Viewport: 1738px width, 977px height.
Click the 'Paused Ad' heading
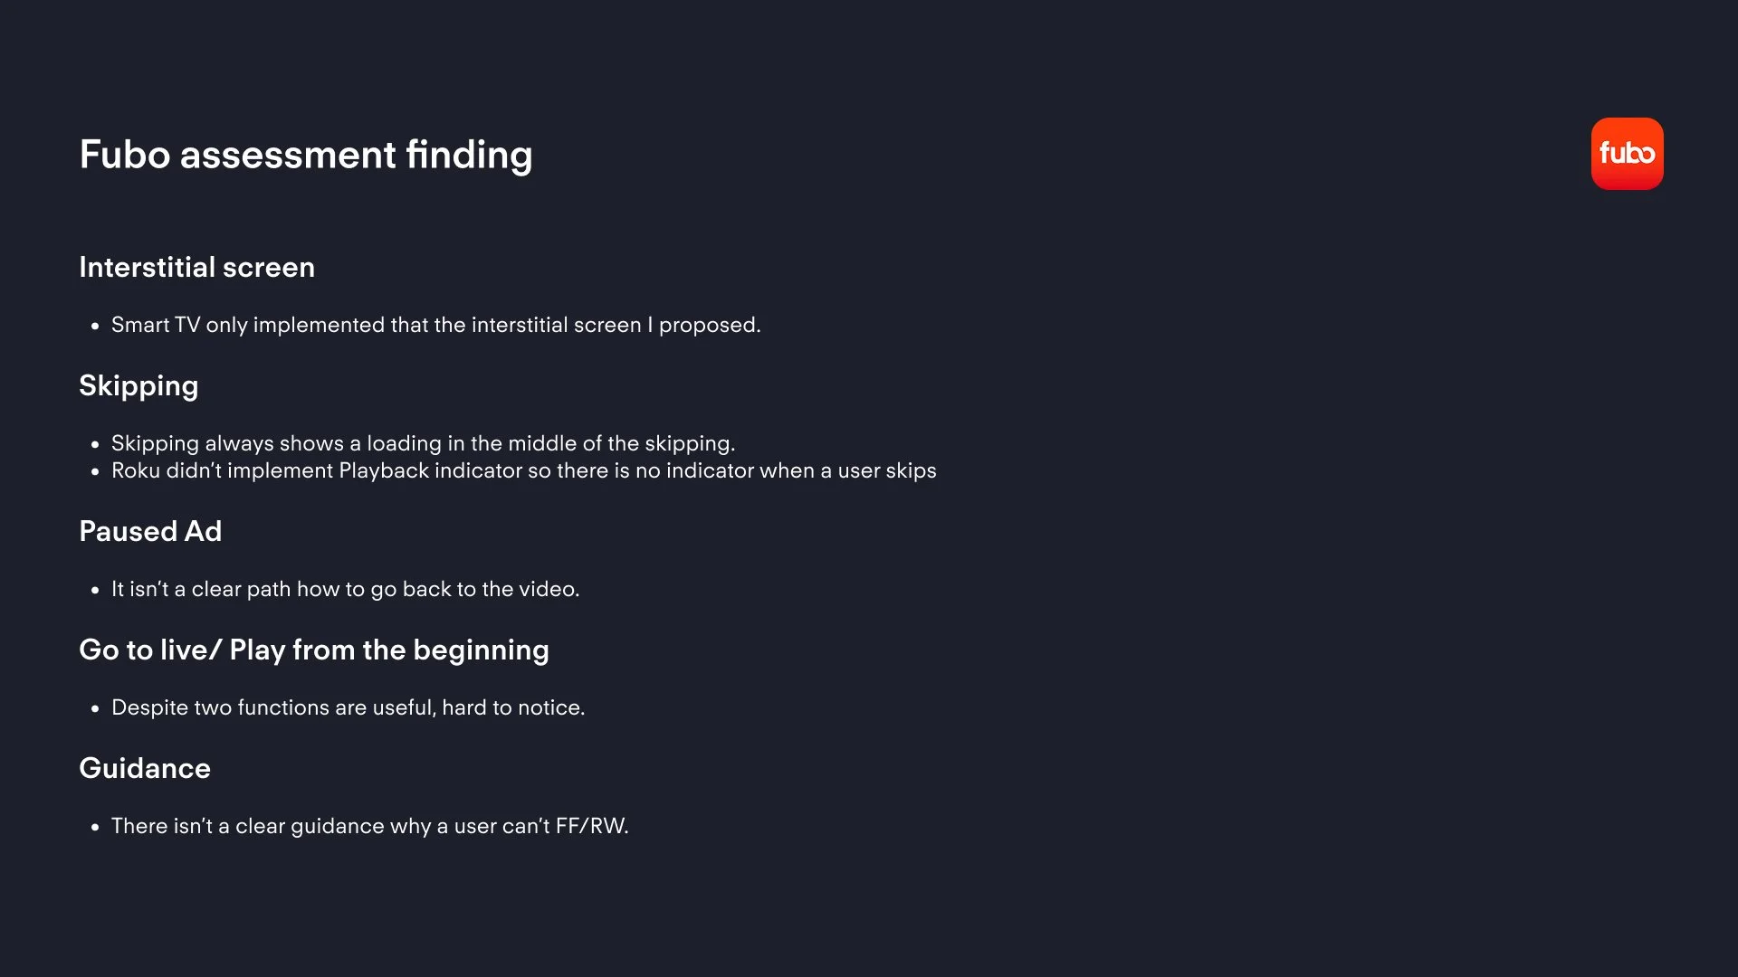point(150,531)
